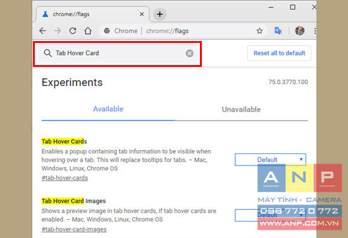Click in the Tab Hover Card search field

tap(118, 53)
